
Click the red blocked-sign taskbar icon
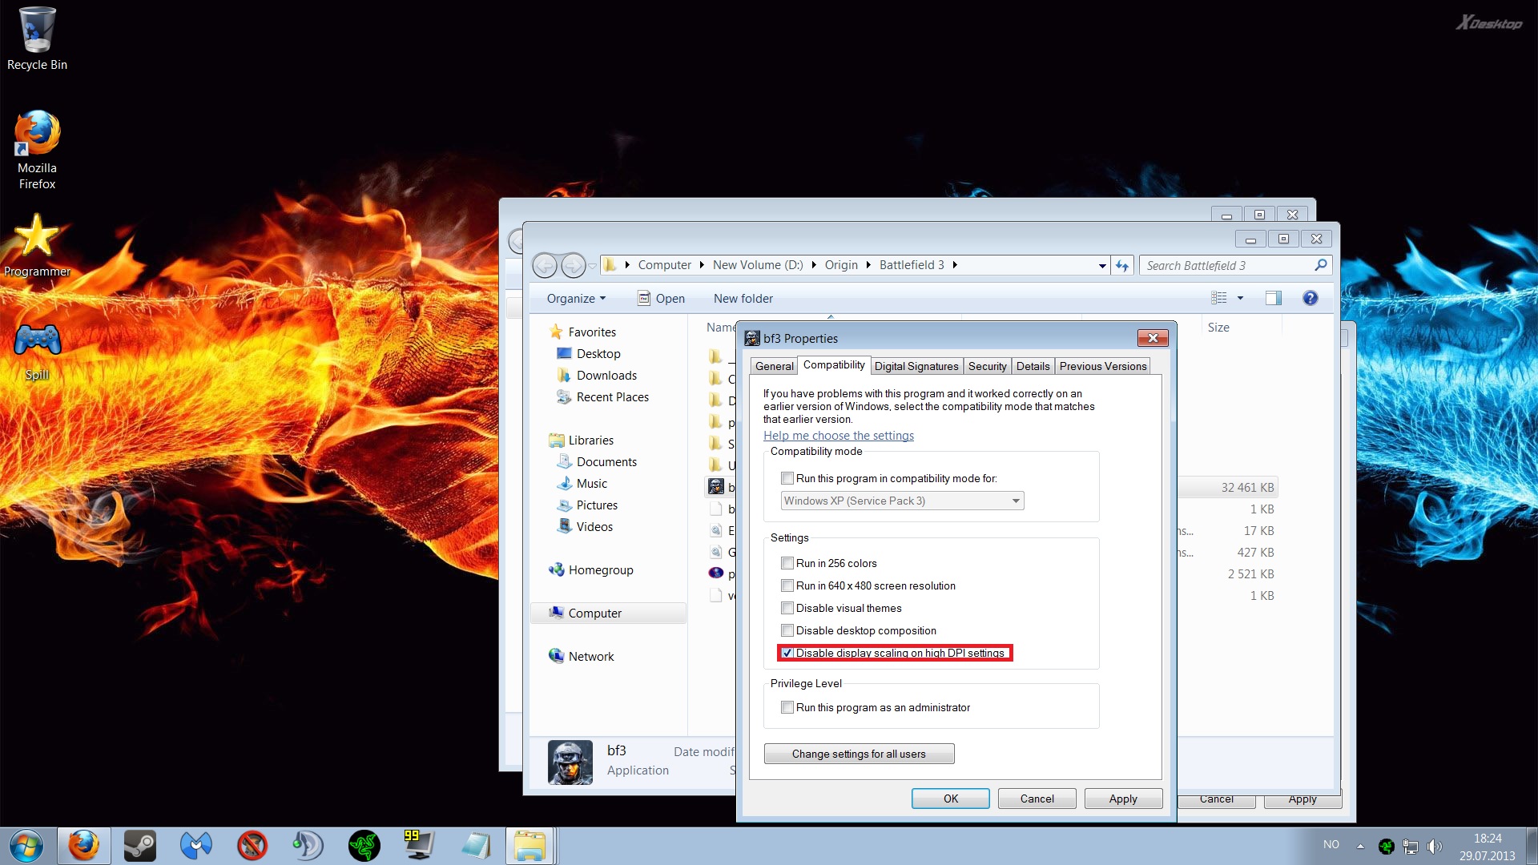coord(252,846)
